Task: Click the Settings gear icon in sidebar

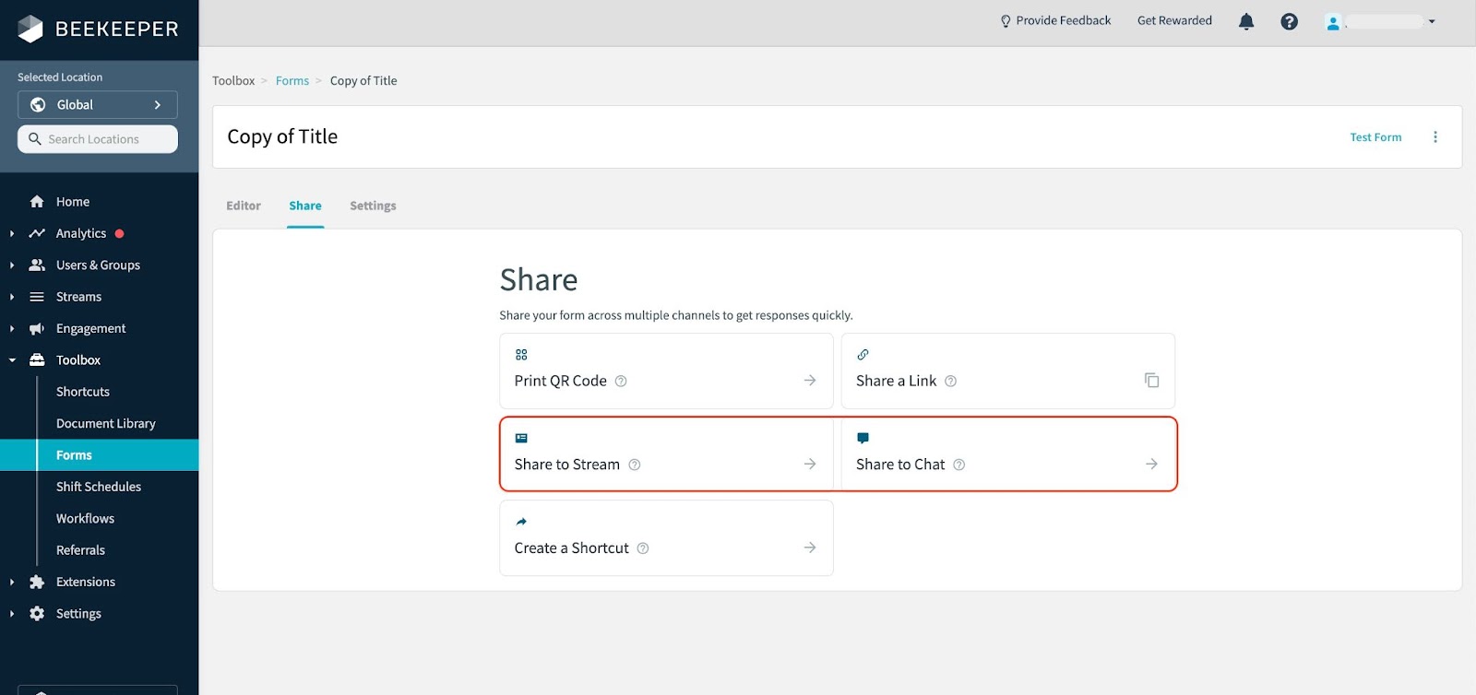Action: (x=37, y=613)
